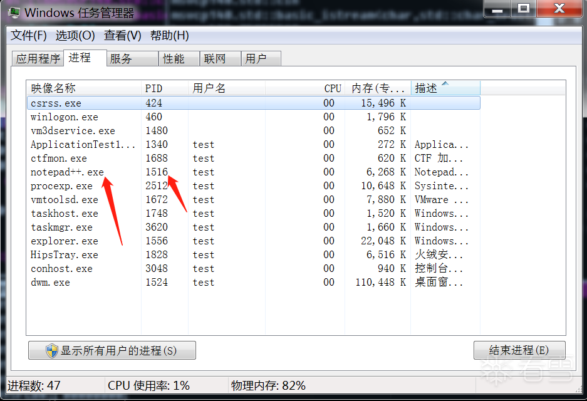Select the csrss.exe process row
Viewport: 587px width, 401px height.
click(254, 103)
